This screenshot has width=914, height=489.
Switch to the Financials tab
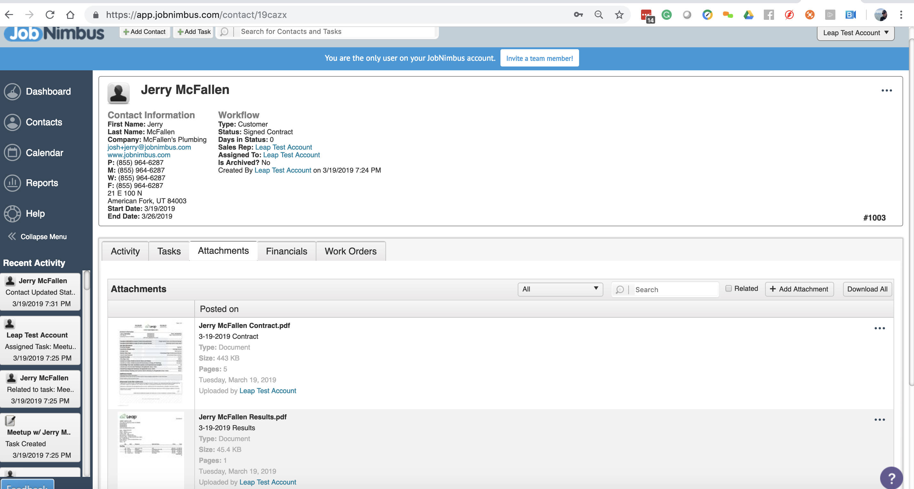(x=286, y=251)
